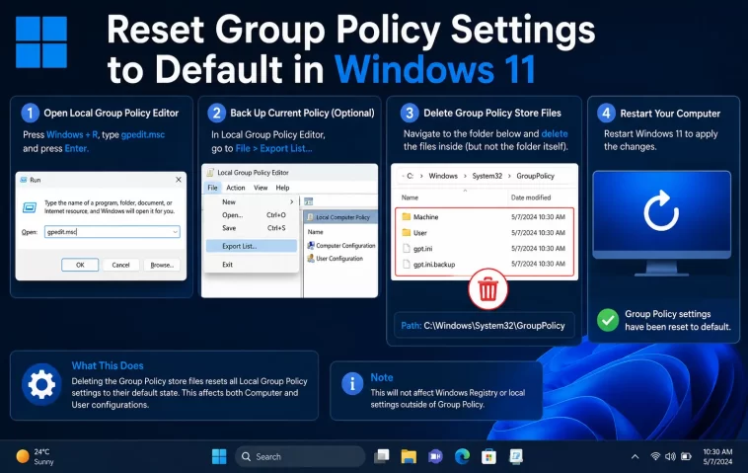
Task: Open Microsoft Store from the taskbar
Action: tap(488, 457)
